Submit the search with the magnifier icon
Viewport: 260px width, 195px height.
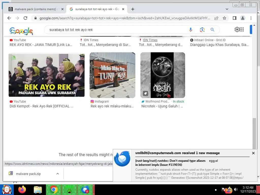[213, 30]
